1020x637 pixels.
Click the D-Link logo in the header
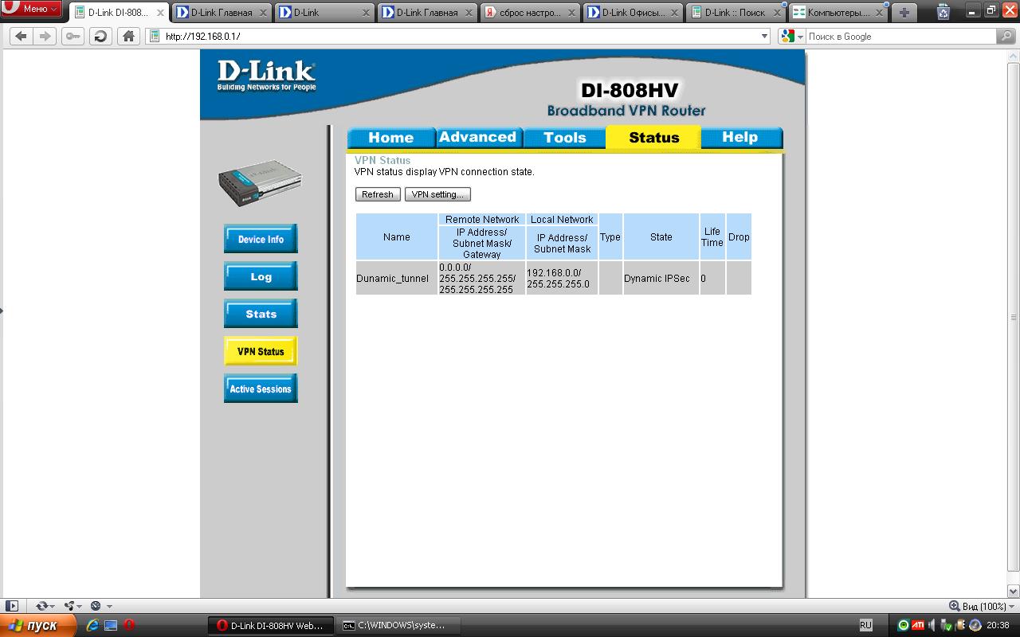266,76
